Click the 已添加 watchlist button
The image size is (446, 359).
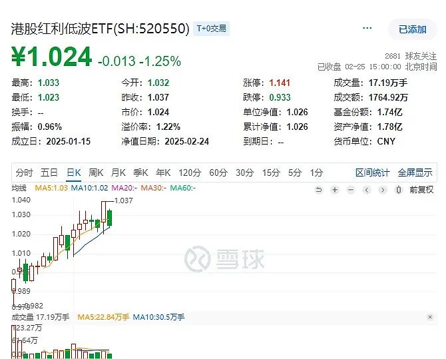coord(412,29)
